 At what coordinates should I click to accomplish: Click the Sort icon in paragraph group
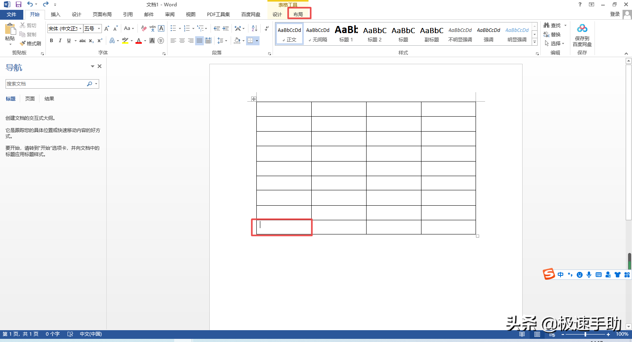(x=254, y=28)
